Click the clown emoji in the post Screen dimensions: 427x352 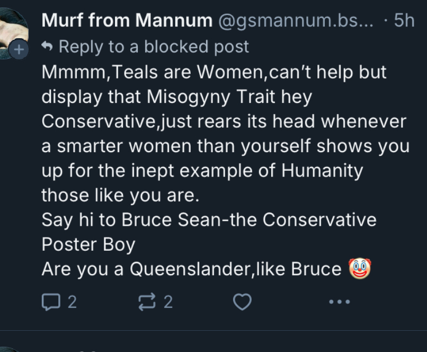[360, 269]
